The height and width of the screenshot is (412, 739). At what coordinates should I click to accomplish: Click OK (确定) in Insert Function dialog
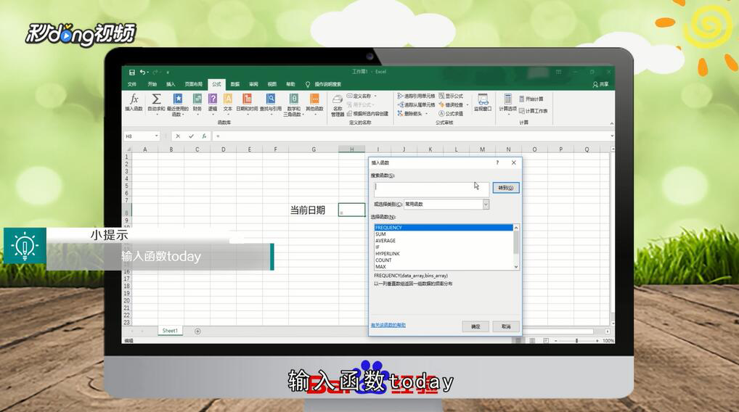tap(475, 326)
